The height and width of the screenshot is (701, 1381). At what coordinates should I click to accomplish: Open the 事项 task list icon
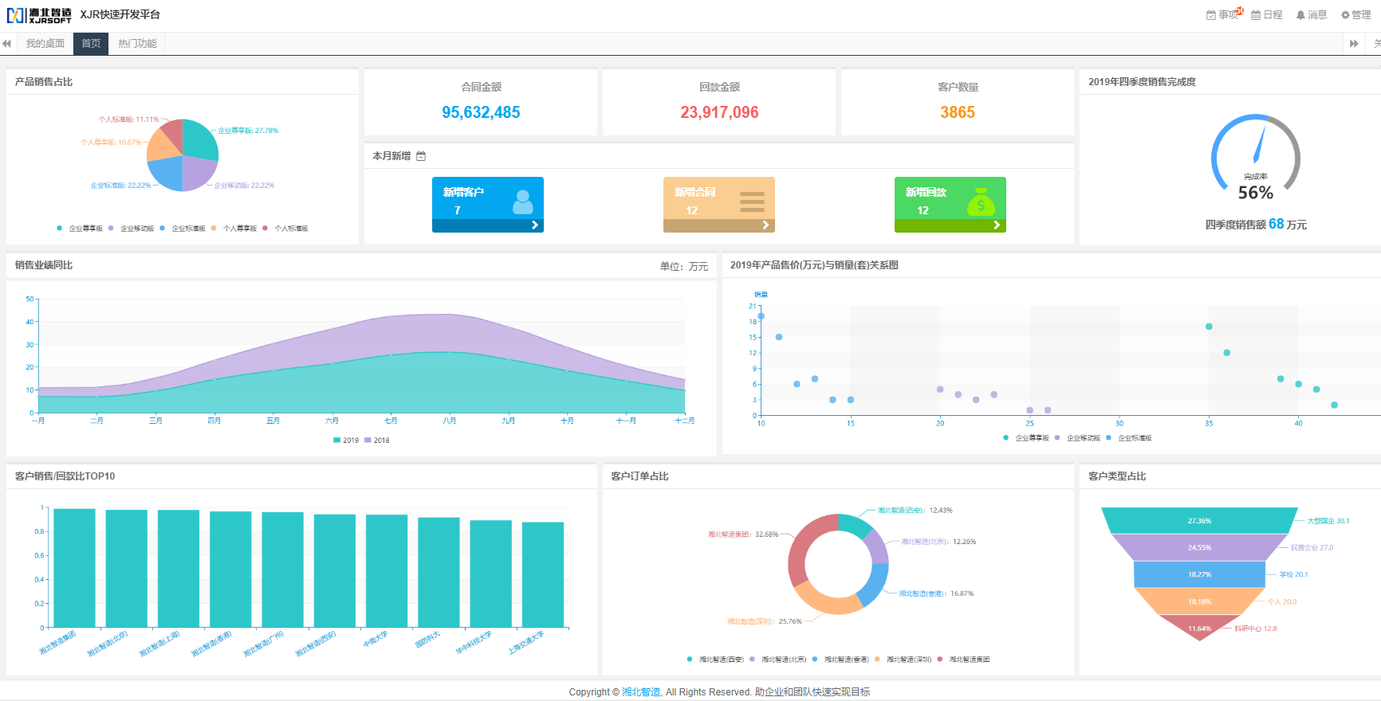1211,15
